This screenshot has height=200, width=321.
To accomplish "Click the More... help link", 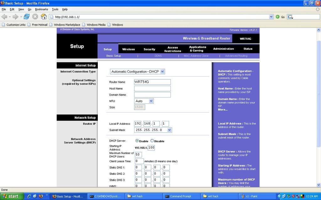I will pyautogui.click(x=223, y=110).
